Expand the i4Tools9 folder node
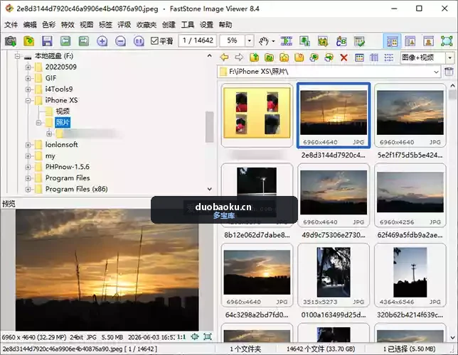Screen dimensions: 458x355 coord(28,89)
